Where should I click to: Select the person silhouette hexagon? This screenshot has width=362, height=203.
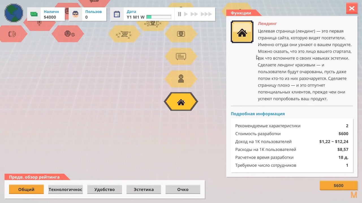click(x=181, y=79)
